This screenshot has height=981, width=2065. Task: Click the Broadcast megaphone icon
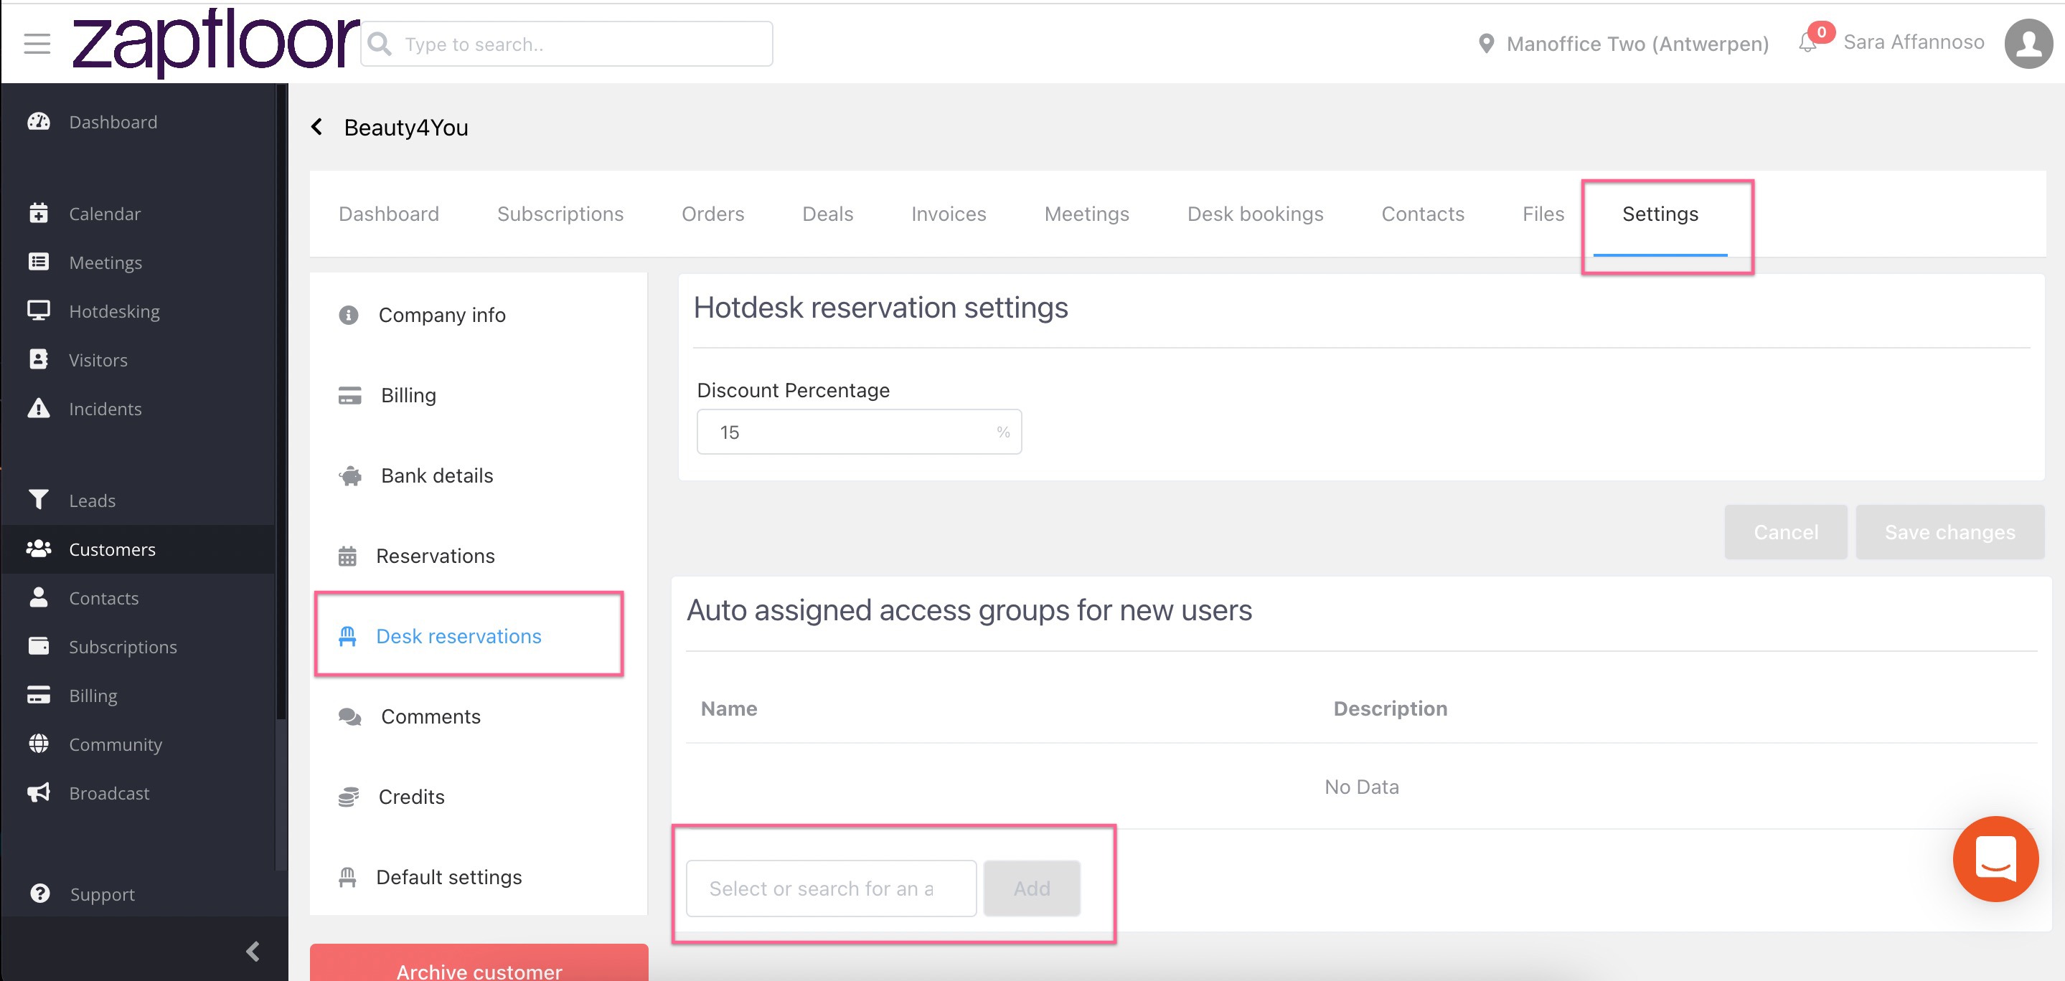39,792
